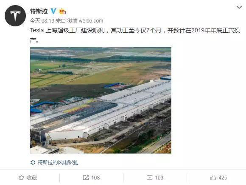The height and width of the screenshot is (185, 246).
Task: Open the 微博 weibo.com source link
Action: click(x=85, y=20)
